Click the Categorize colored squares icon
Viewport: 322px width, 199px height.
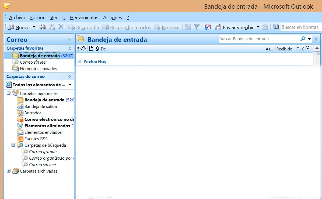[x=188, y=27]
